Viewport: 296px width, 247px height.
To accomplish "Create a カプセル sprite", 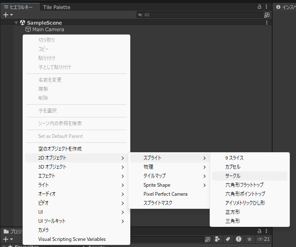I will (x=250, y=167).
